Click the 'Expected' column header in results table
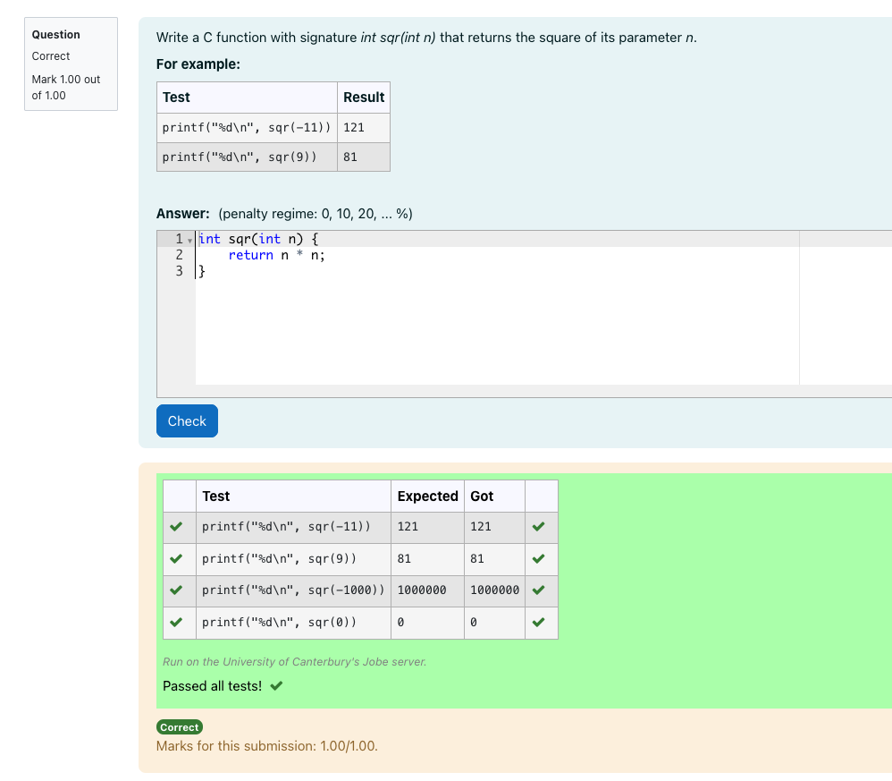 click(427, 496)
